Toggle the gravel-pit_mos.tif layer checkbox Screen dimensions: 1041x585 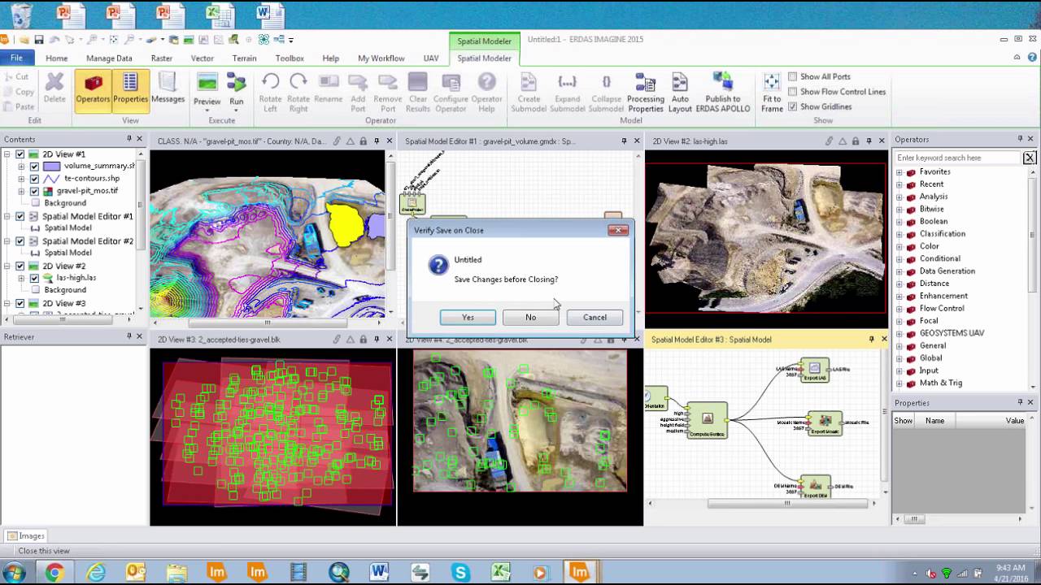(x=34, y=191)
